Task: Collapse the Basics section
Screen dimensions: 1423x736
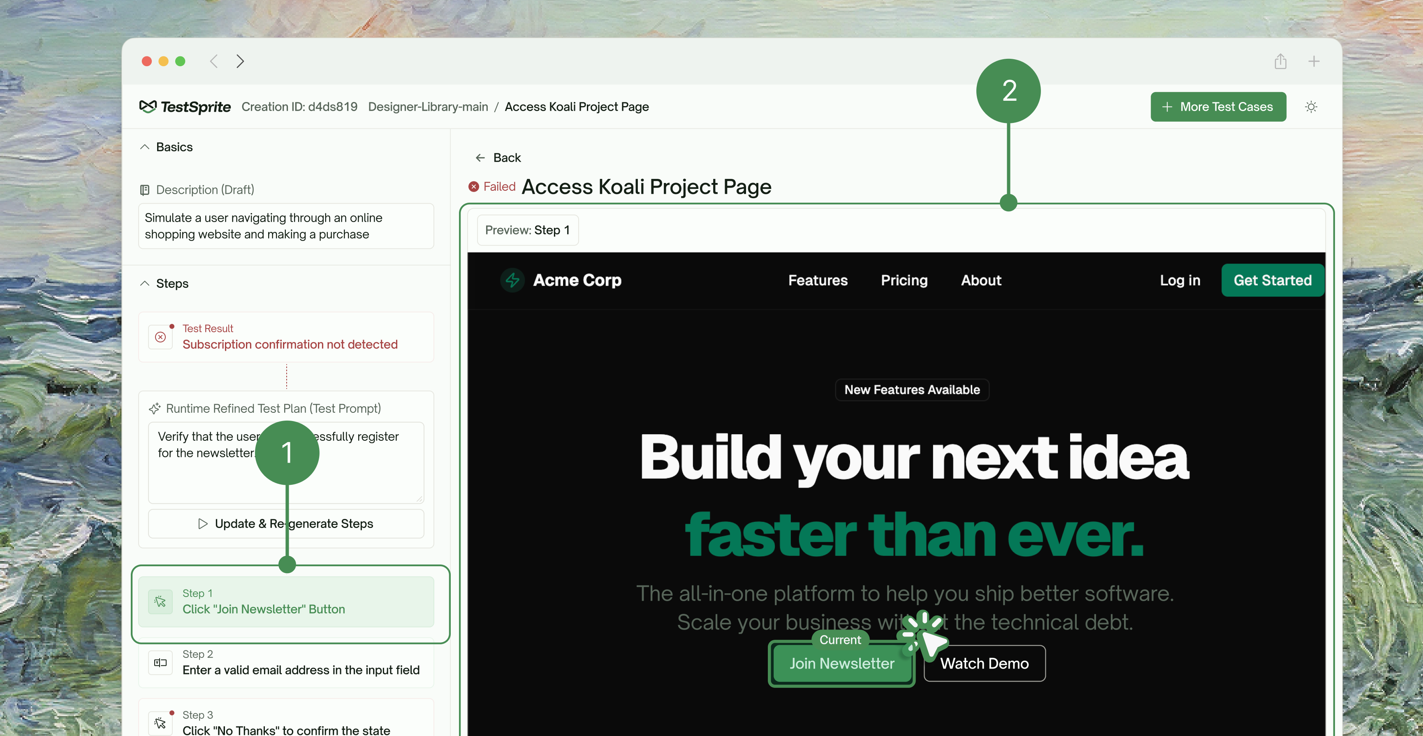Action: pyautogui.click(x=145, y=147)
